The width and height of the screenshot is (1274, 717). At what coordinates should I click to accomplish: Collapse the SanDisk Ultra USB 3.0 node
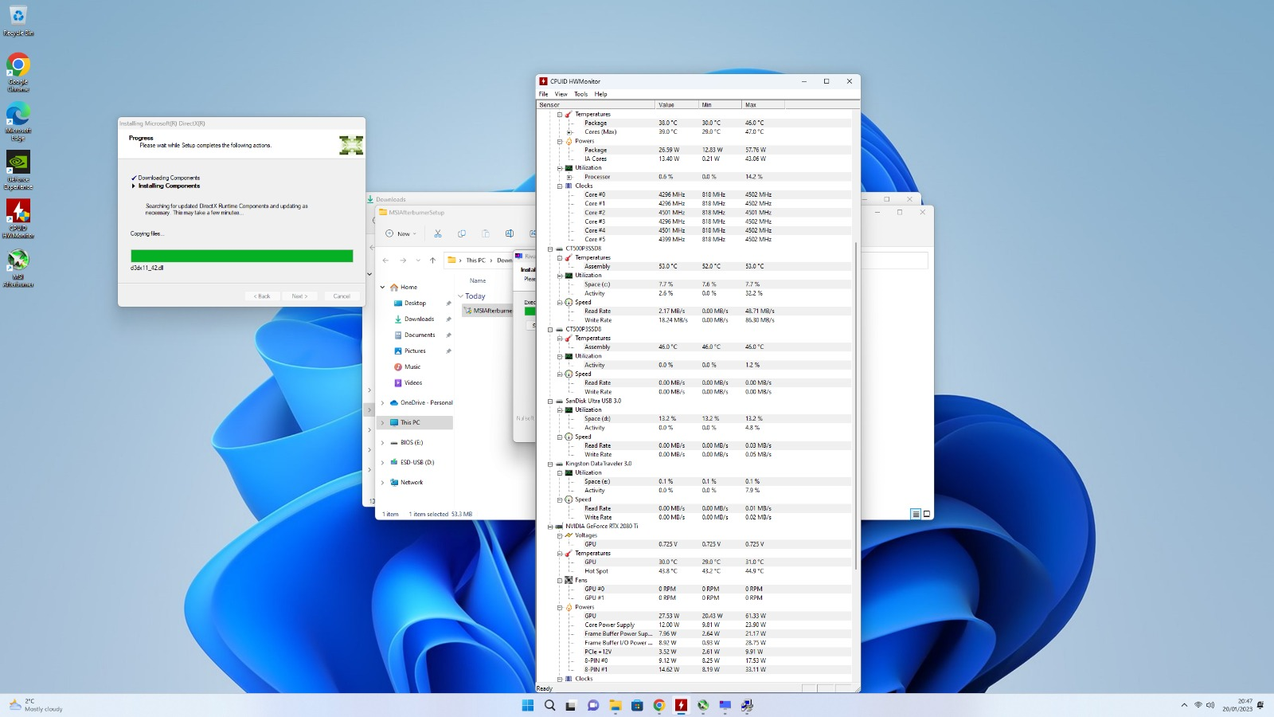click(550, 402)
